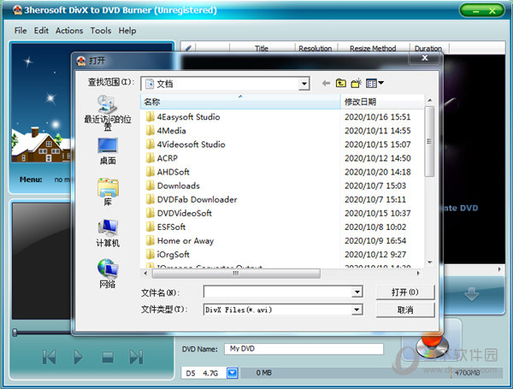This screenshot has height=389, width=513.
Task: Select the 4Easysoft Studio folder
Action: coord(183,117)
